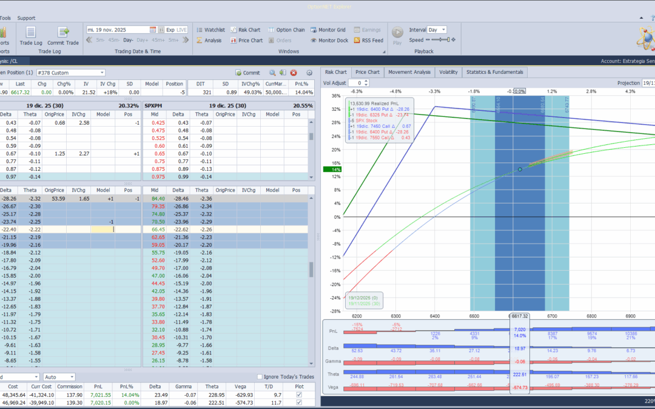Screen dimensions: 655x409
Task: Decrease playback speed with minus icon
Action: pyautogui.click(x=428, y=40)
